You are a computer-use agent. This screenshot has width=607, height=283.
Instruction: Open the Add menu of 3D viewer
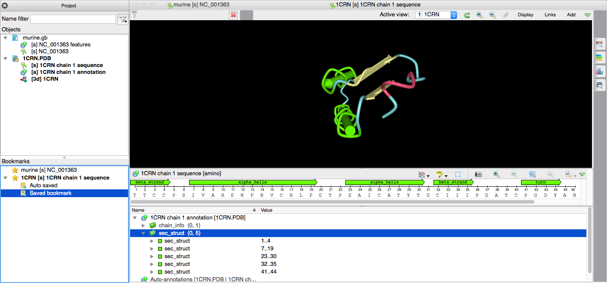point(571,15)
